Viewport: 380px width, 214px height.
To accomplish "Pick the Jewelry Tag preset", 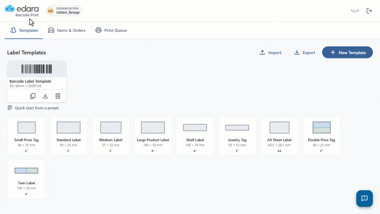I will tap(237, 136).
